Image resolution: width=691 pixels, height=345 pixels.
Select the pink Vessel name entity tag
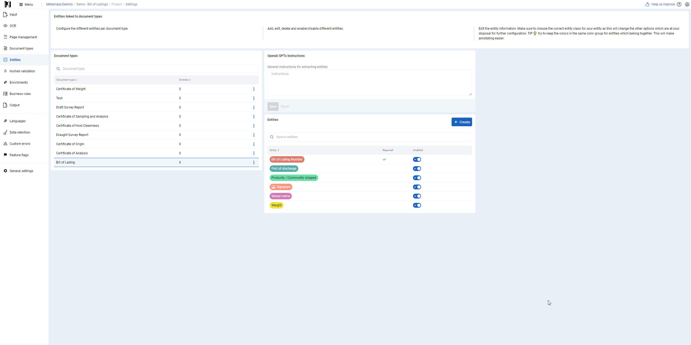coord(281,196)
